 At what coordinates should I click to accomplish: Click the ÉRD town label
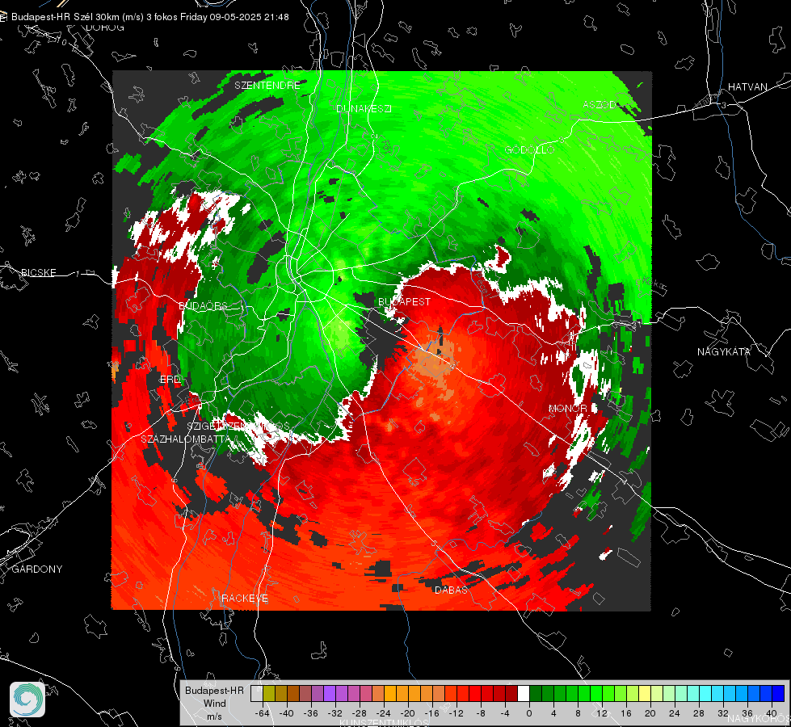tap(170, 380)
